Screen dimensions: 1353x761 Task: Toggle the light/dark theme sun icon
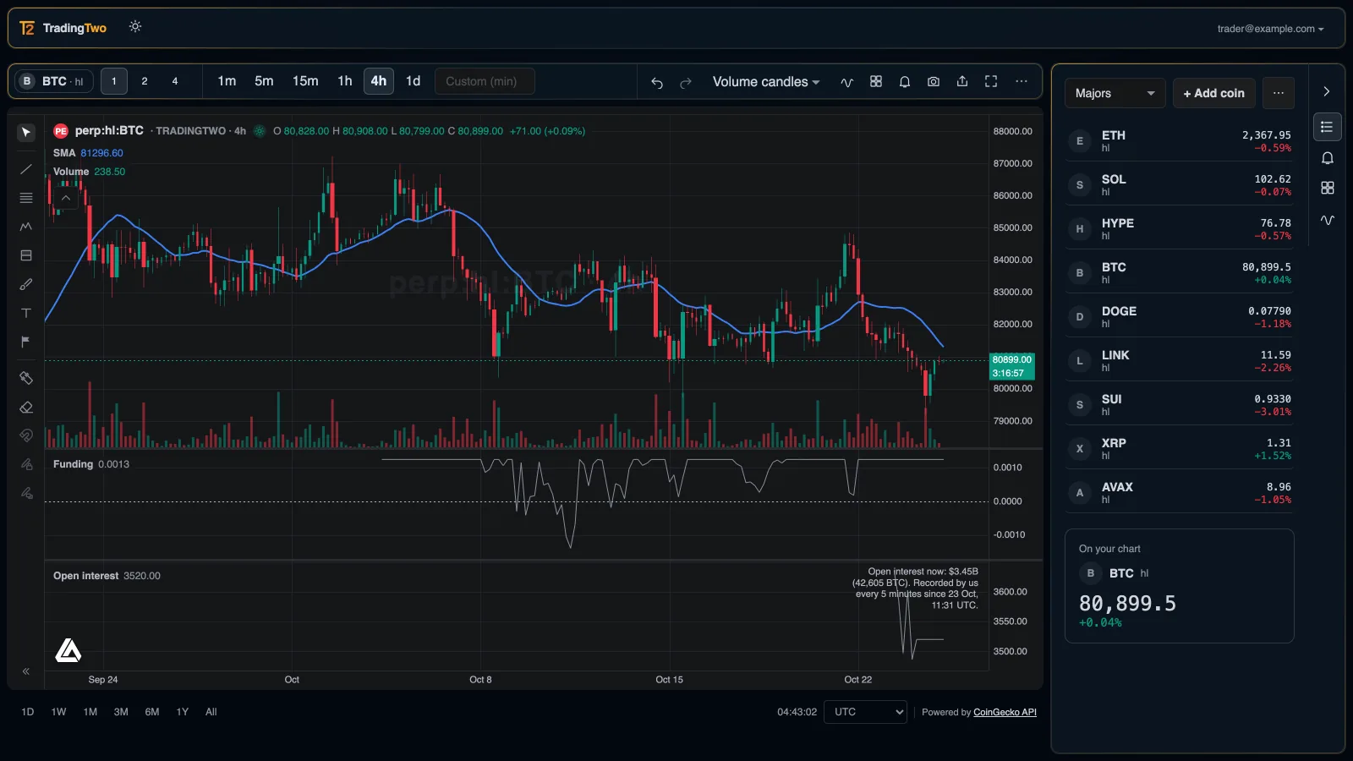pos(135,27)
